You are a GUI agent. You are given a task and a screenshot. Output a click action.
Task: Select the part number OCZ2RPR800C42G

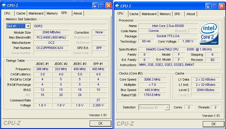pyautogui.click(x=52, y=48)
